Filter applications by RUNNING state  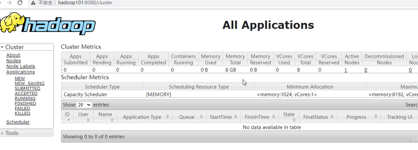point(25,98)
